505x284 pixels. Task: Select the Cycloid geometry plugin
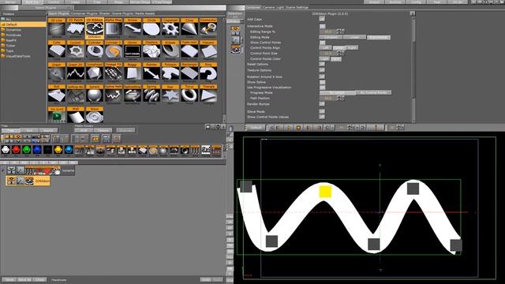[76, 50]
